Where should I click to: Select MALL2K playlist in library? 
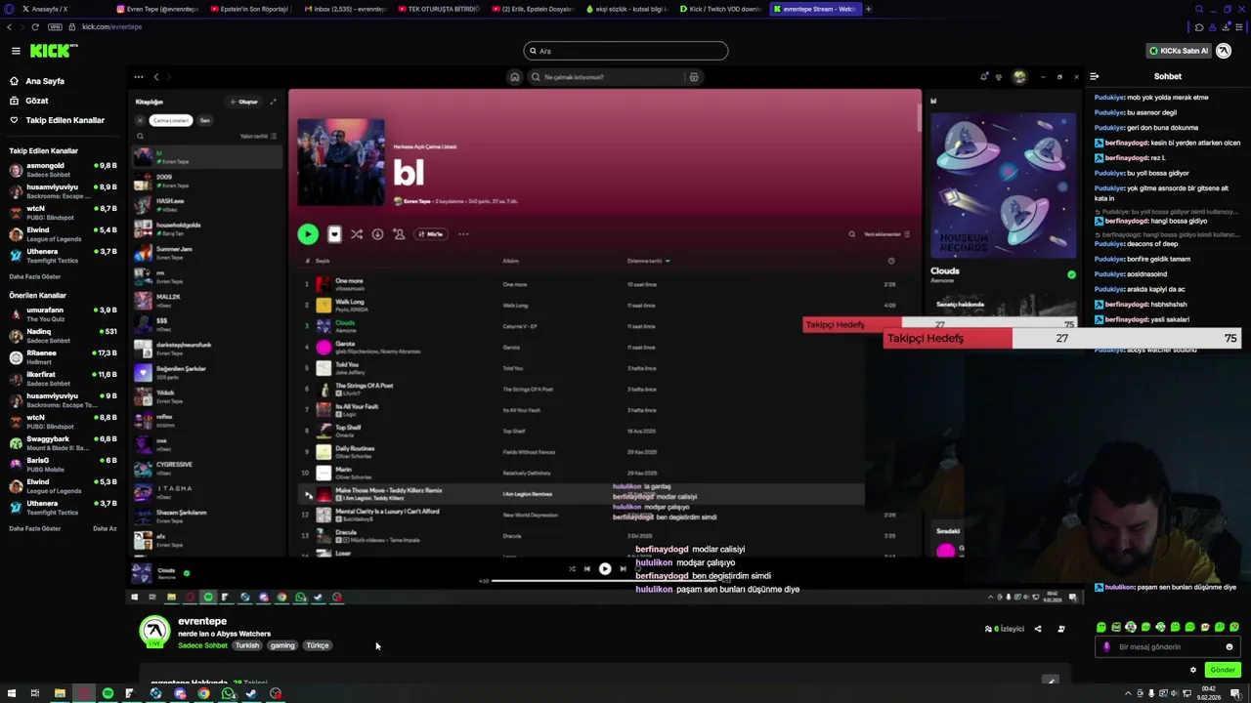click(207, 301)
